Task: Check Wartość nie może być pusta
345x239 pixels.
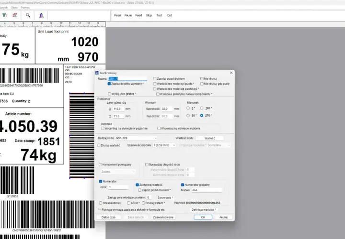Action: [x=155, y=84]
